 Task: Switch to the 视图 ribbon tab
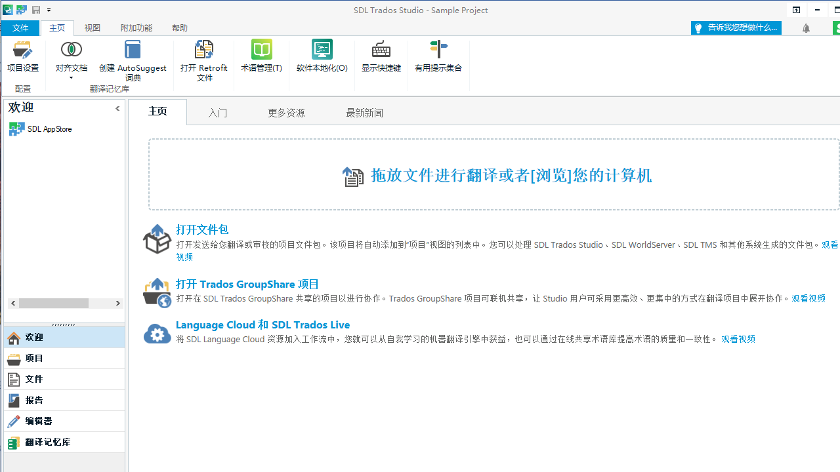click(93, 28)
